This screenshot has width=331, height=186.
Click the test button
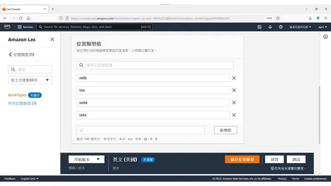click(296, 160)
